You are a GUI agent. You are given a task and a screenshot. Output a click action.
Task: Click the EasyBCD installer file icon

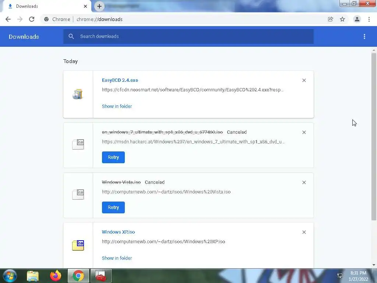(78, 94)
